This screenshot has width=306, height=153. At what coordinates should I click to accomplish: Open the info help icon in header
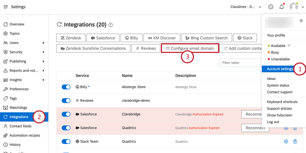tap(271, 7)
